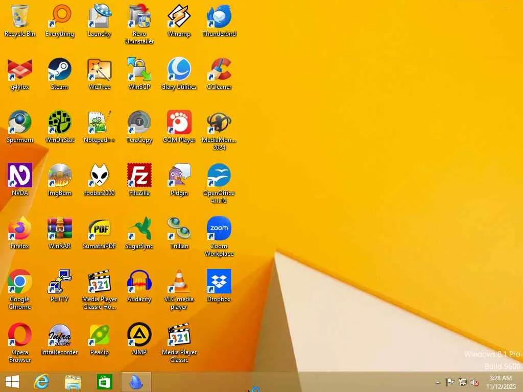Open the Windows Store taskbar icon
This screenshot has width=523, height=392.
[x=104, y=382]
